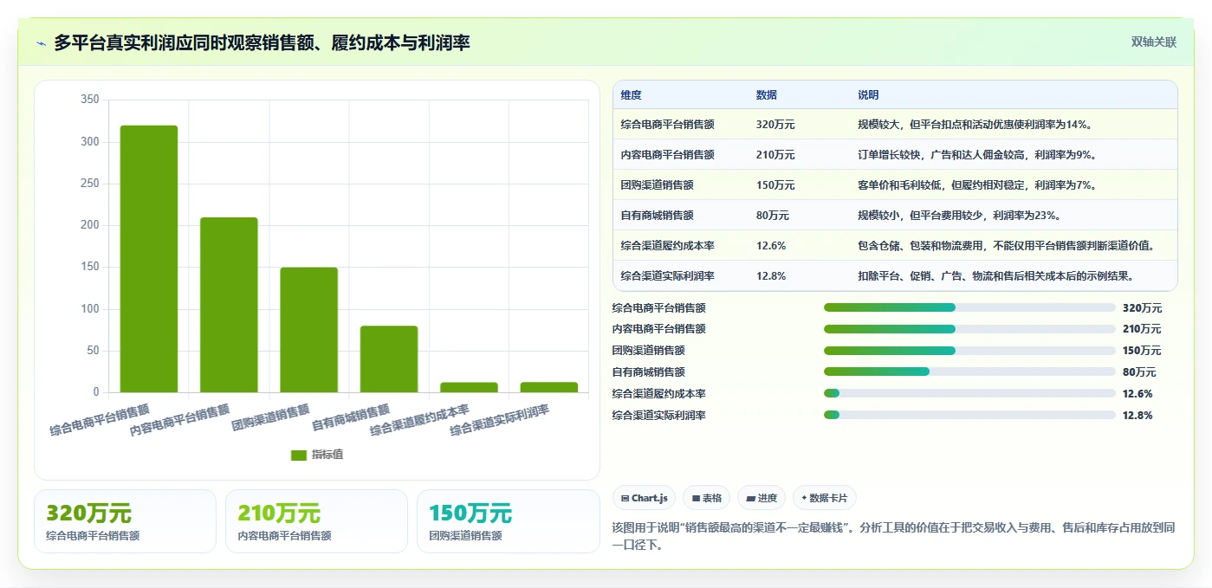The height and width of the screenshot is (588, 1212).
Task: Click the 80万元 progress bar
Action: click(x=969, y=372)
